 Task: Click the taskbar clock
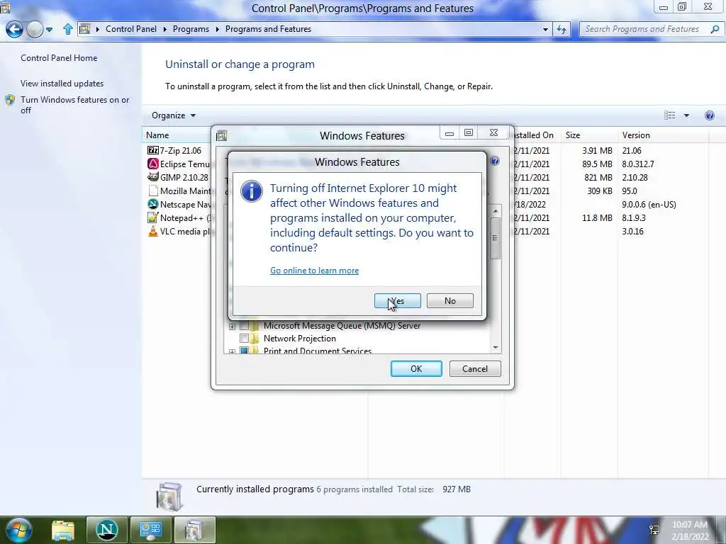coord(690,531)
